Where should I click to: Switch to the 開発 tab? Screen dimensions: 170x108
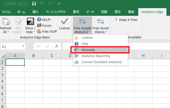pos(131,12)
